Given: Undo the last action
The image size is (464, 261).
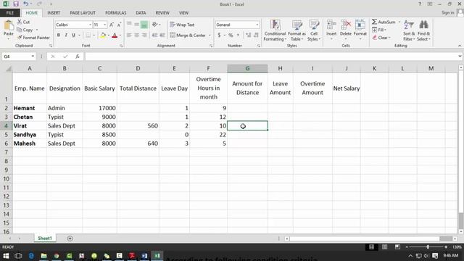Looking at the screenshot, I should tap(26, 4).
